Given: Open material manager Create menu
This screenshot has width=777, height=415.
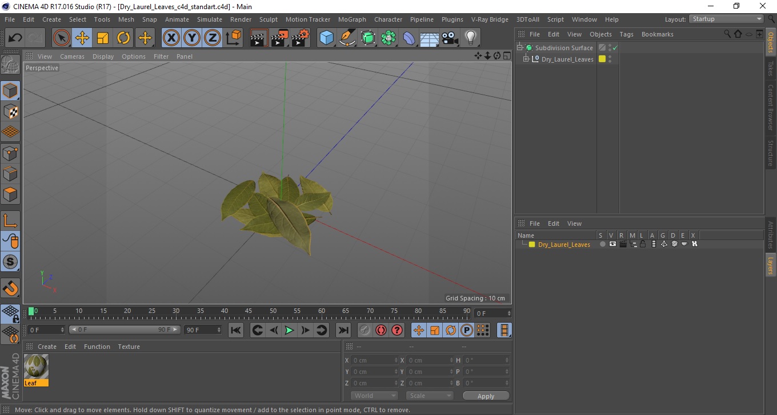Looking at the screenshot, I should coord(47,347).
